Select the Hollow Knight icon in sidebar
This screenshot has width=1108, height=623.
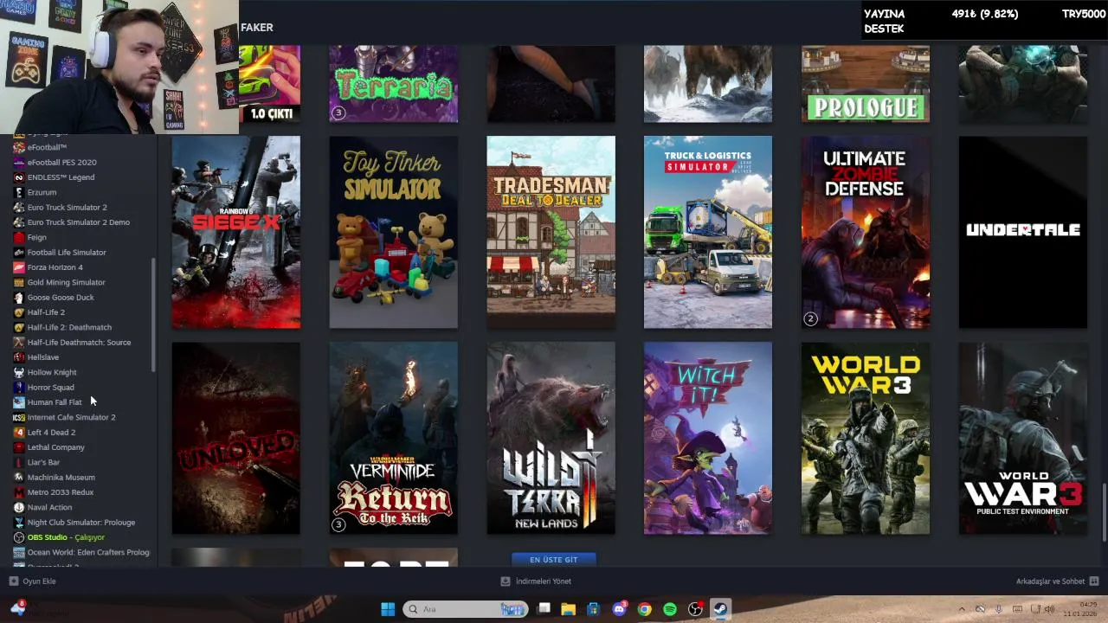point(19,372)
